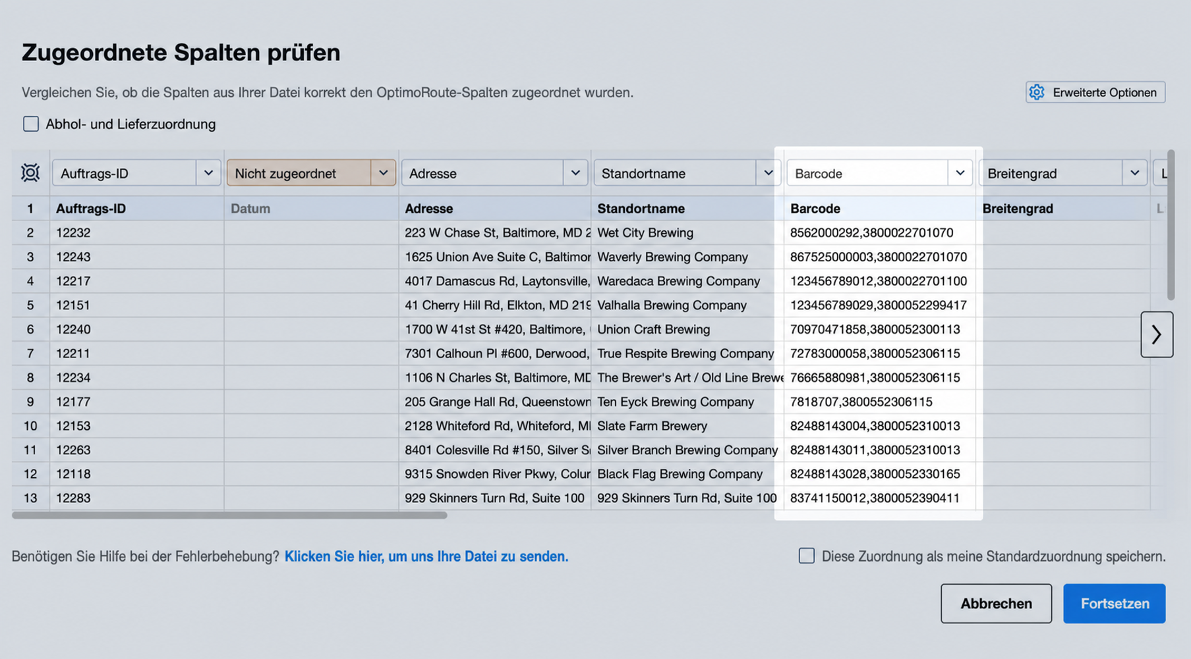Click barcode 70970471858,3800052300113
The height and width of the screenshot is (659, 1191).
tap(879, 329)
